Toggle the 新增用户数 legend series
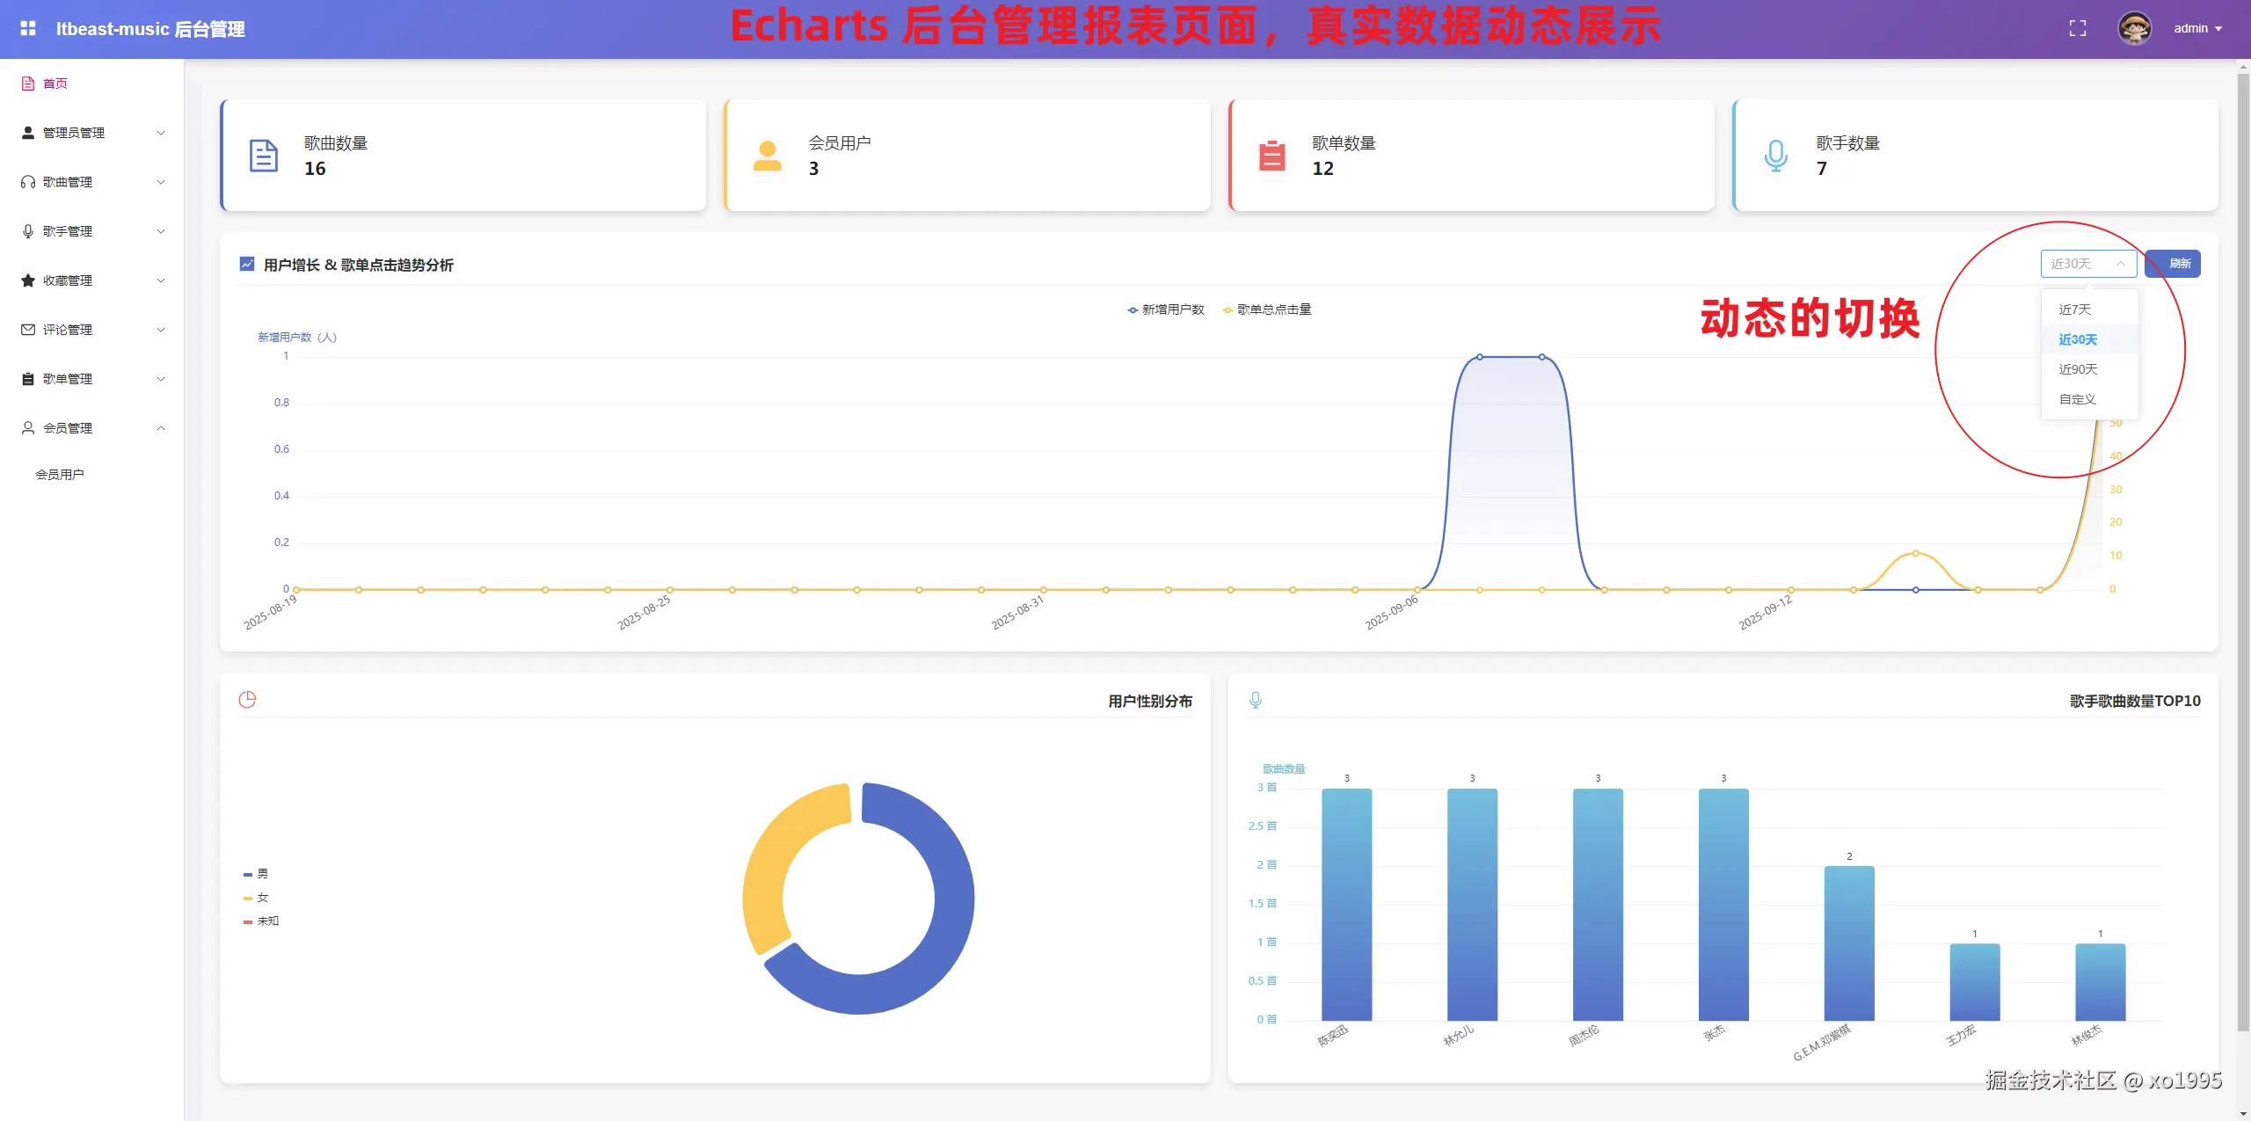Image resolution: width=2251 pixels, height=1121 pixels. [1165, 309]
